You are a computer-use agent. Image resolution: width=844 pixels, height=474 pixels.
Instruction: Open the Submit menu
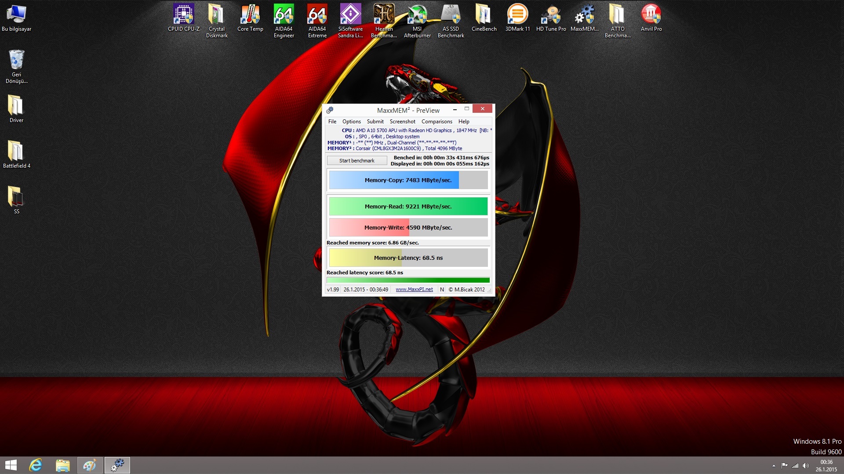point(375,122)
